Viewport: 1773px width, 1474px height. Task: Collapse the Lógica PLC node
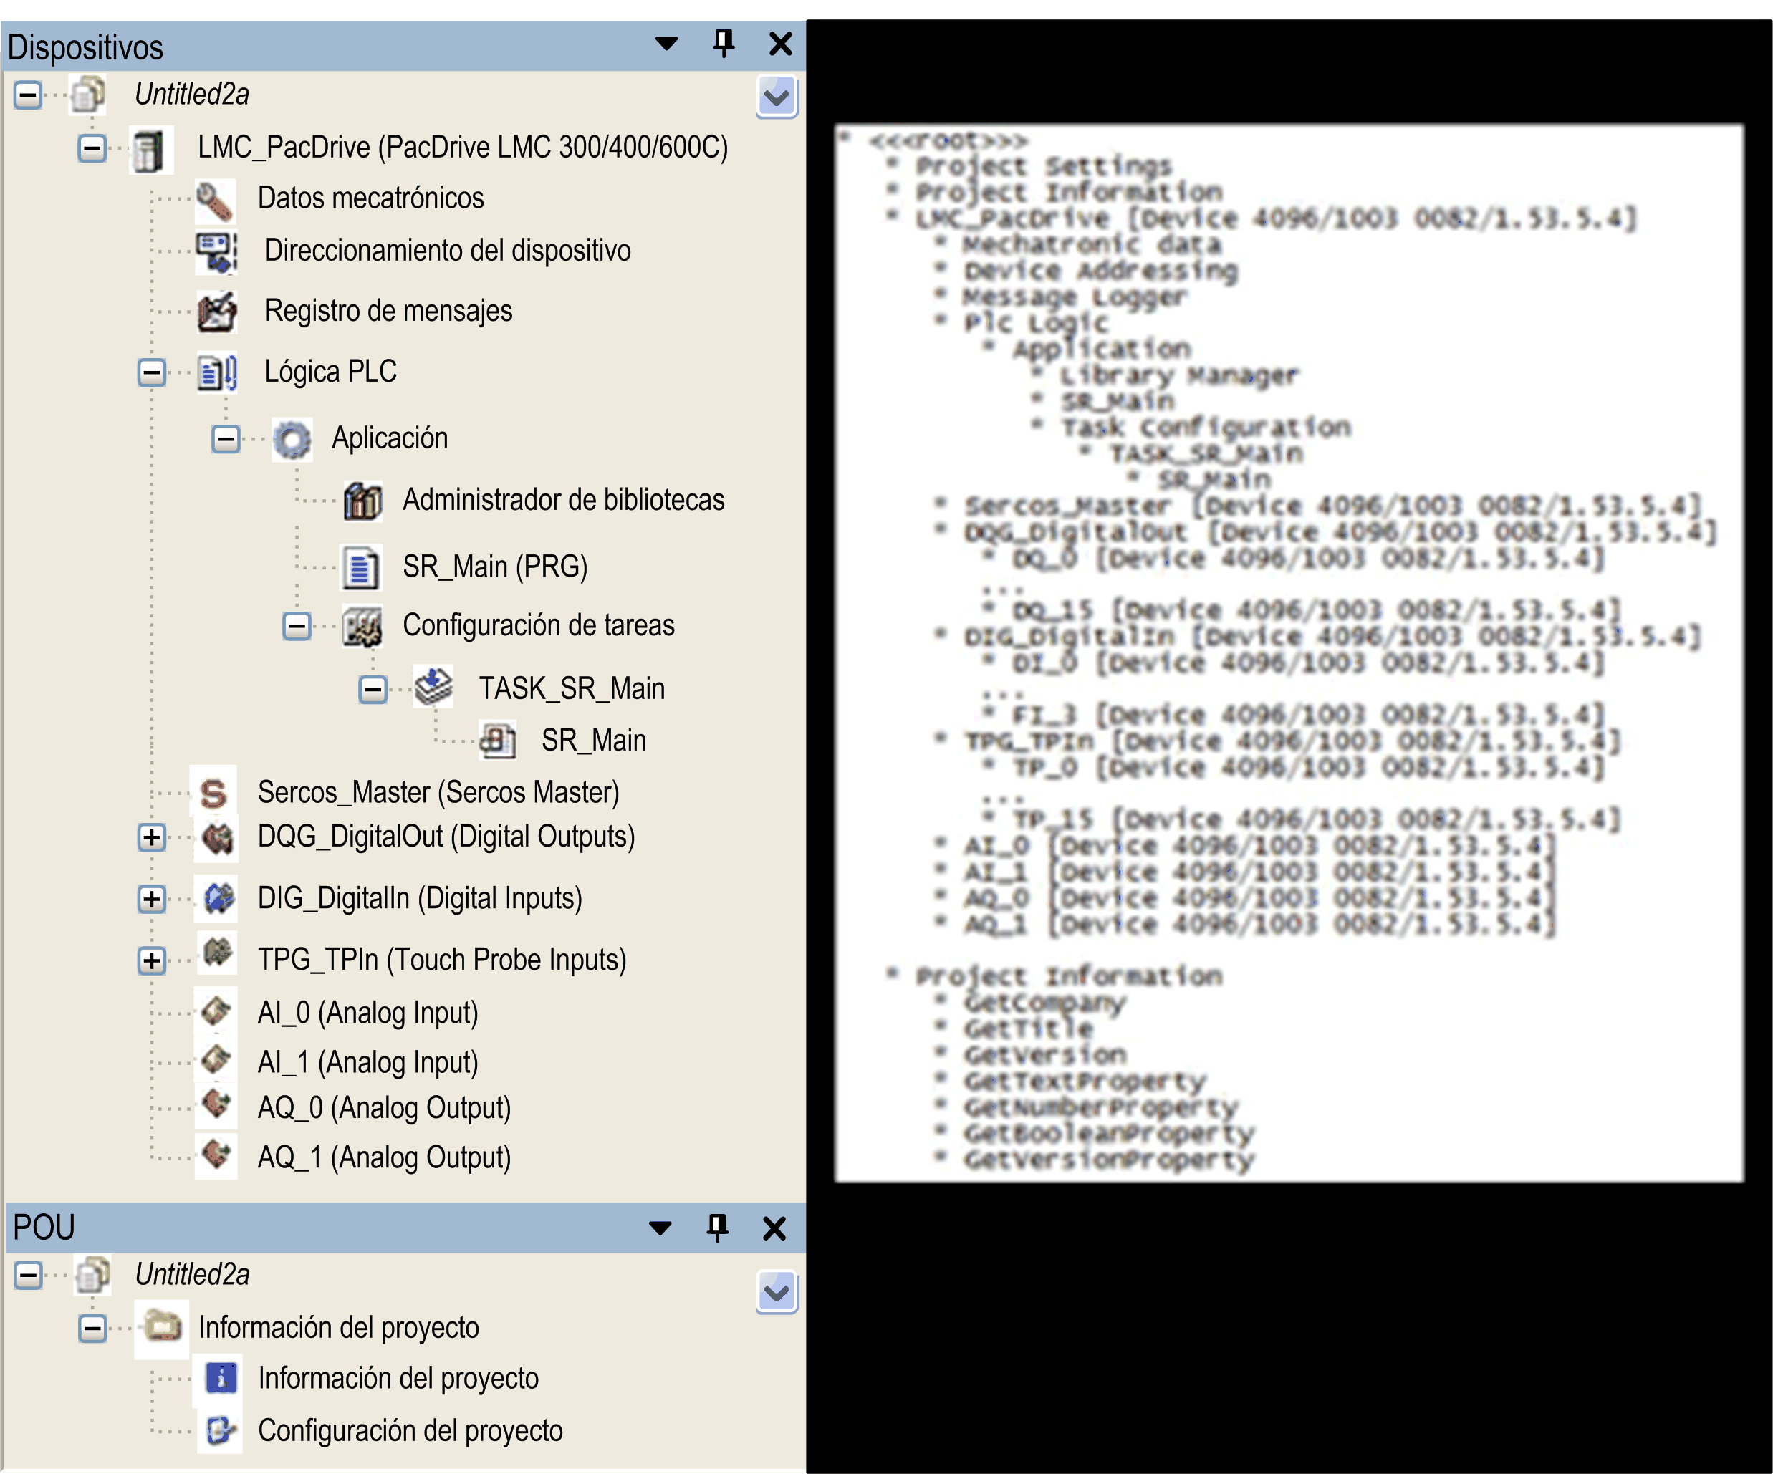click(x=151, y=372)
